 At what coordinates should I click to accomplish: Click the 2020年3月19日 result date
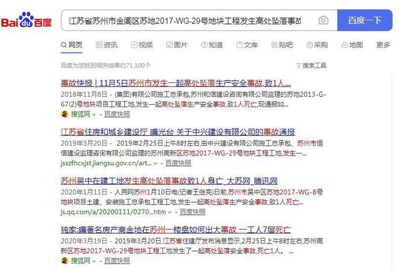[84, 241]
